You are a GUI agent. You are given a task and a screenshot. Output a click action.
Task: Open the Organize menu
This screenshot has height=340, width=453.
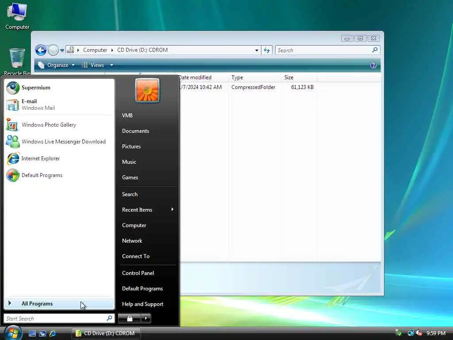click(57, 65)
